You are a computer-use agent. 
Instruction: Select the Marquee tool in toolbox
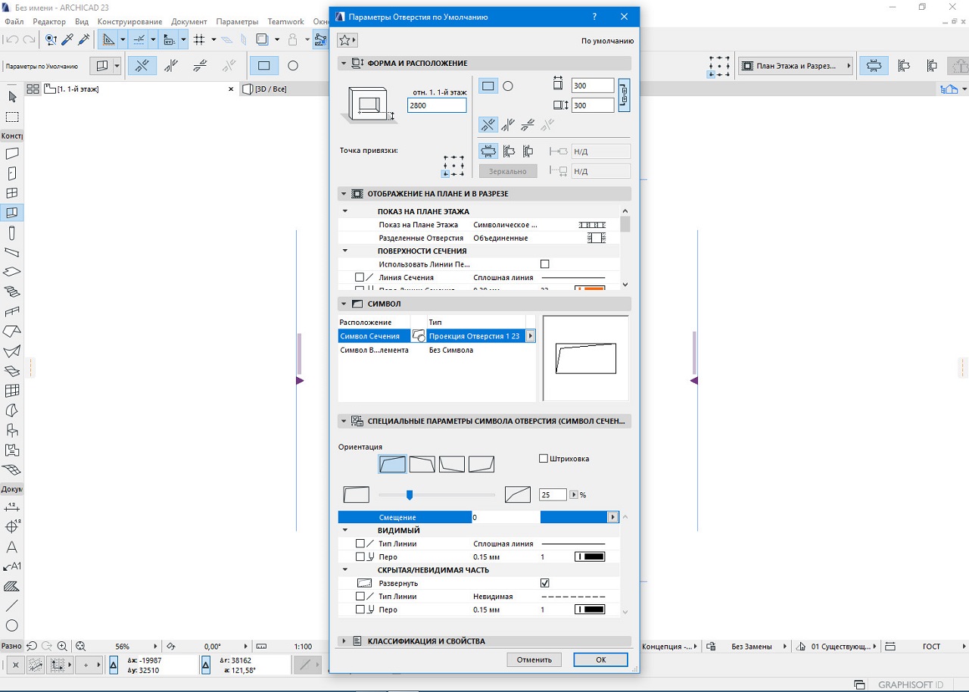pyautogui.click(x=12, y=117)
